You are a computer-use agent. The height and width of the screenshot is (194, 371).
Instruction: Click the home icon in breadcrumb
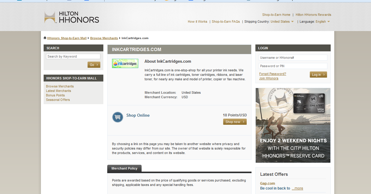[45, 38]
